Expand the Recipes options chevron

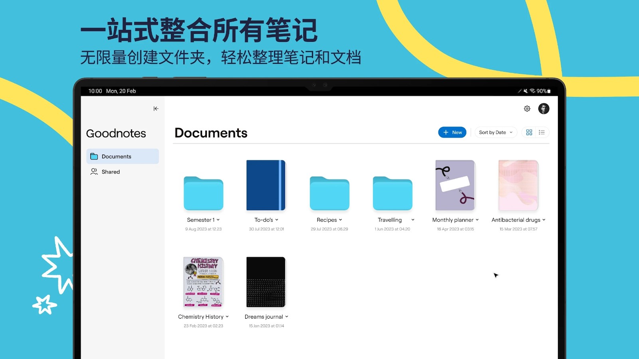340,220
